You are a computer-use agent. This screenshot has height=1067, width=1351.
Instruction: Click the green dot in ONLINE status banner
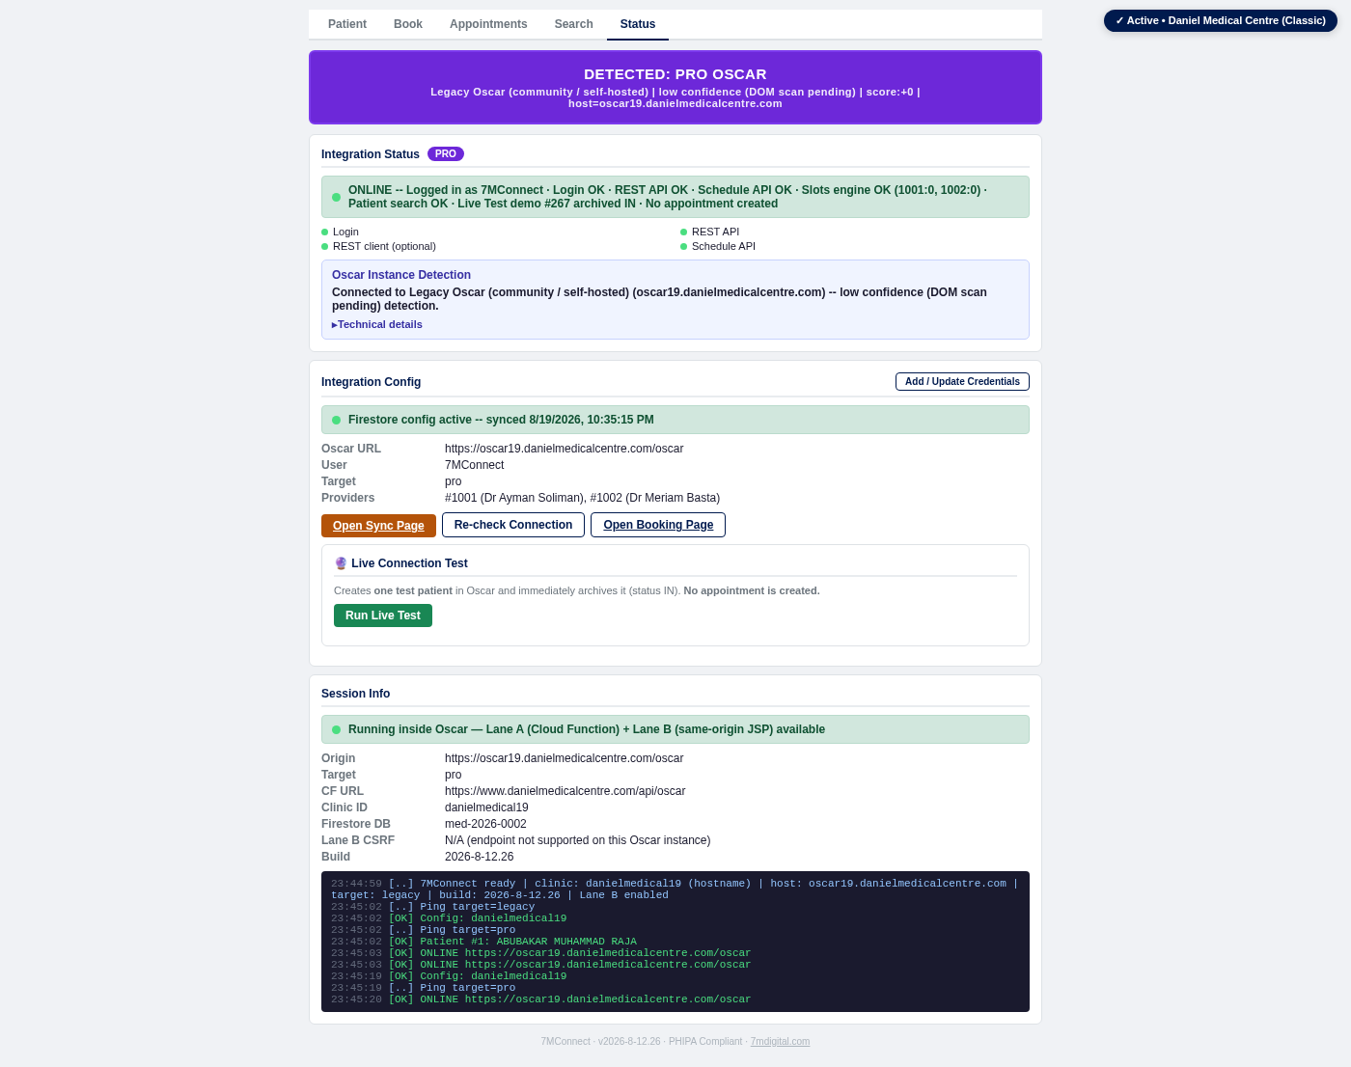pyautogui.click(x=337, y=197)
